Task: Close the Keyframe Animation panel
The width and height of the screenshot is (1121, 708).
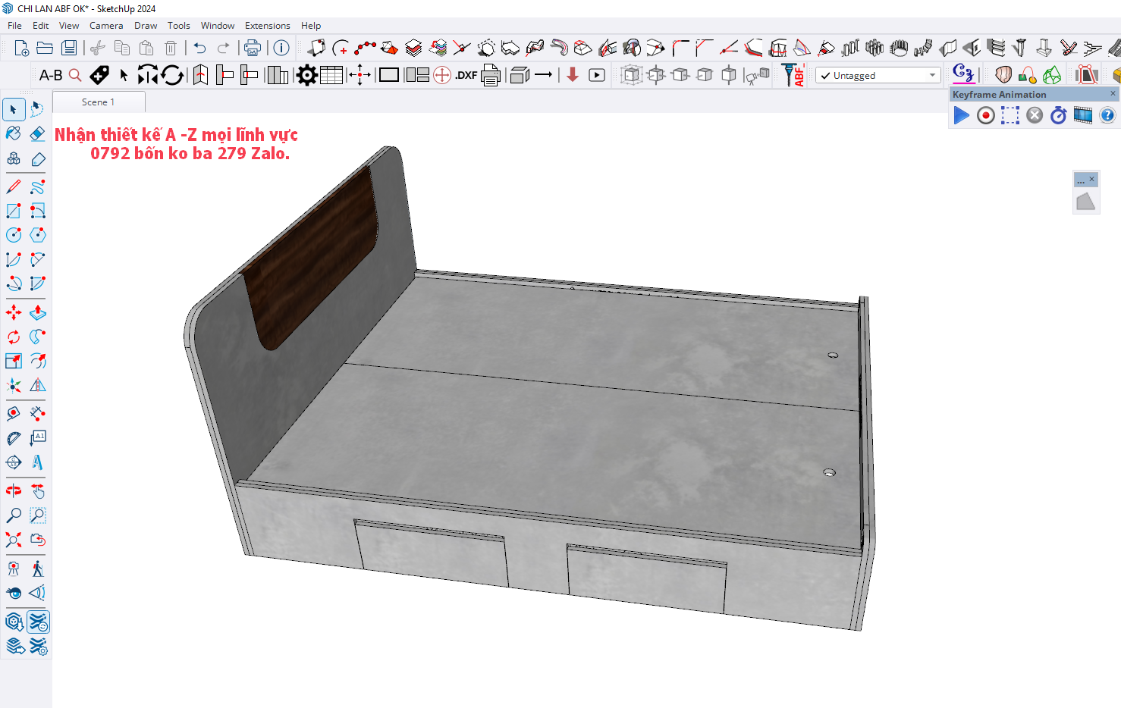Action: pyautogui.click(x=1113, y=94)
